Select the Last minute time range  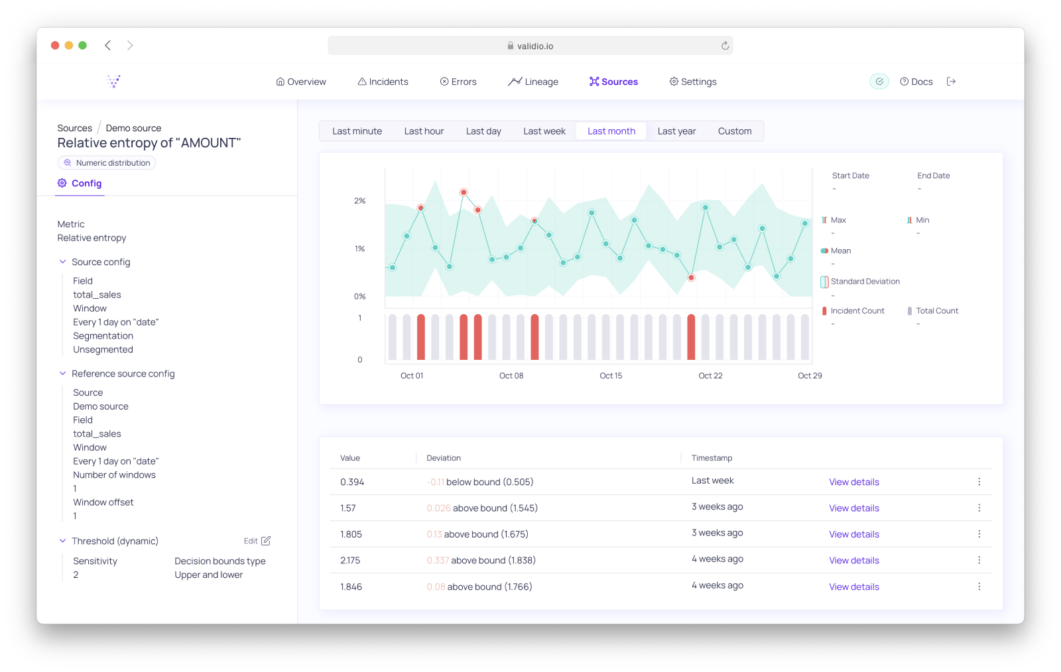coord(357,131)
